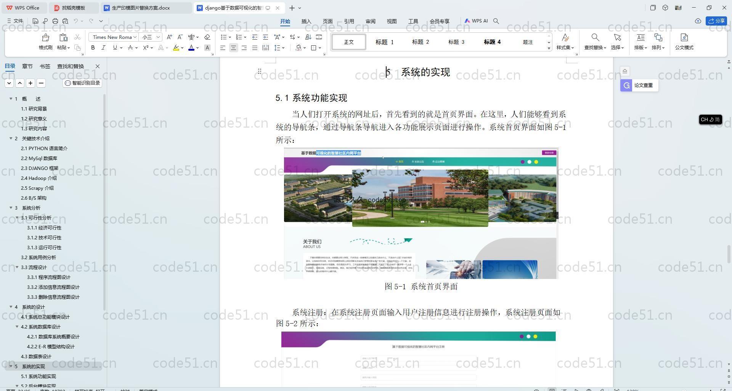Viewport: 732px width, 391px height.
Task: Open the 排列 arrange menu
Action: 658,42
